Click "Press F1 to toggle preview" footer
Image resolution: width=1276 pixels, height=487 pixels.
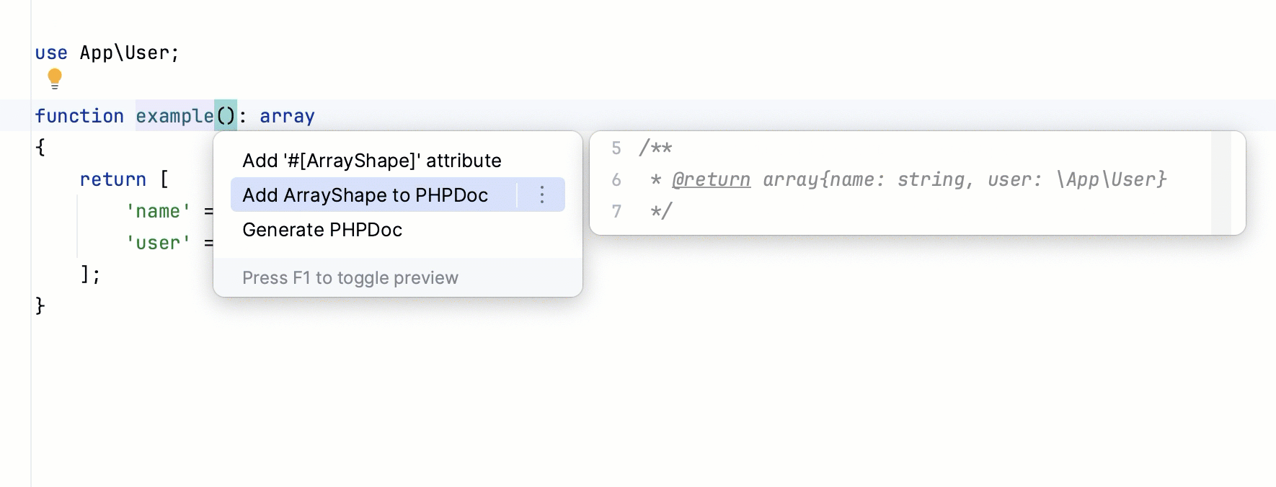pos(350,277)
